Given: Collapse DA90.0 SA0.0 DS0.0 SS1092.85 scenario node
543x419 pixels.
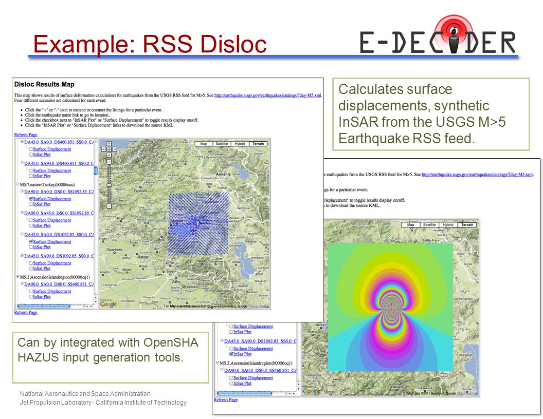Looking at the screenshot, I should click(x=22, y=191).
